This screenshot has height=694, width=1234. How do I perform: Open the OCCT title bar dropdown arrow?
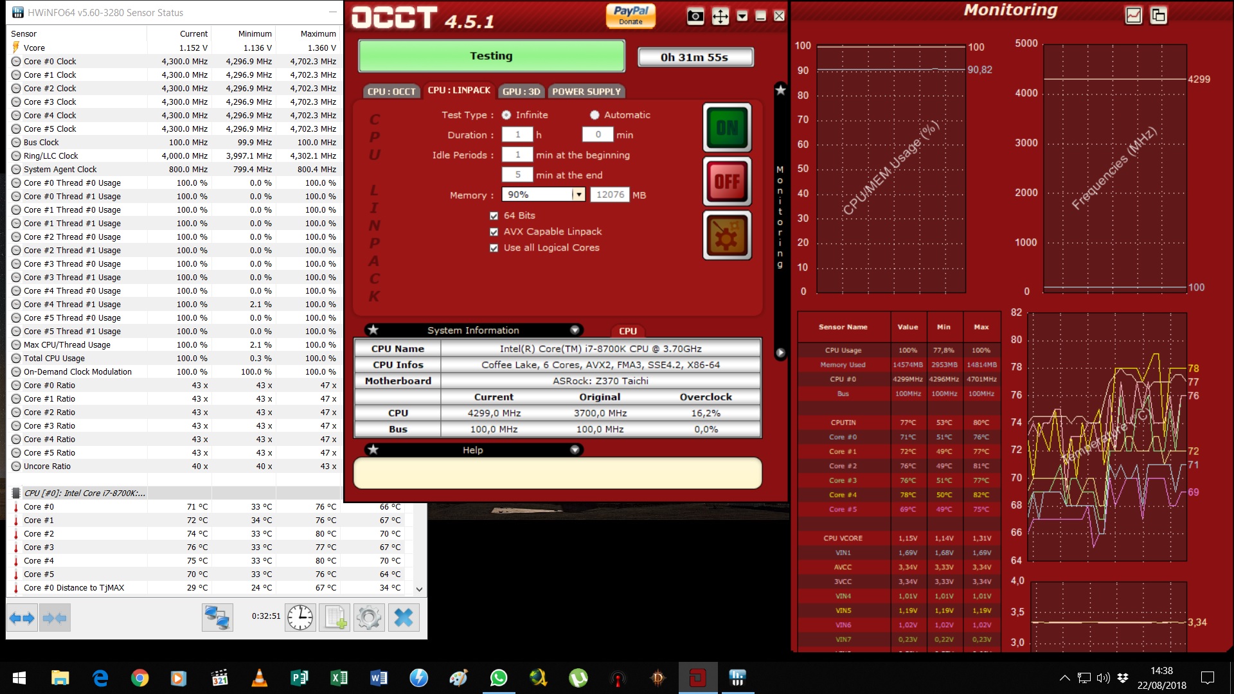(742, 17)
